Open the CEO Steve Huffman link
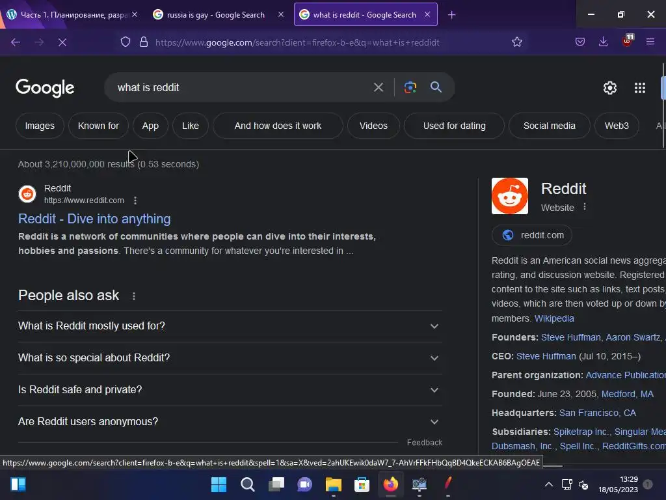The width and height of the screenshot is (666, 500). point(546,356)
